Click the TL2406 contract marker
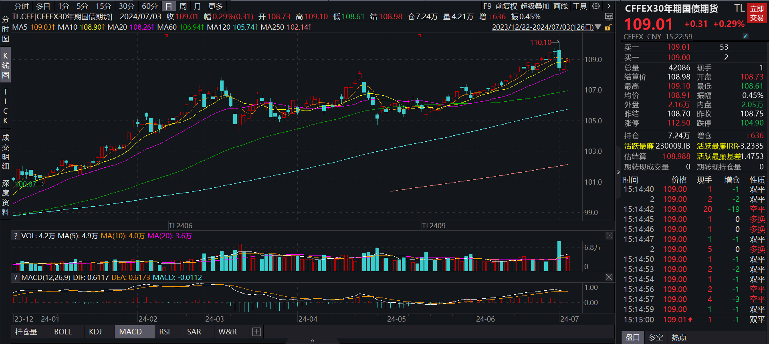Viewport: 769px width, 344px height. 180,226
